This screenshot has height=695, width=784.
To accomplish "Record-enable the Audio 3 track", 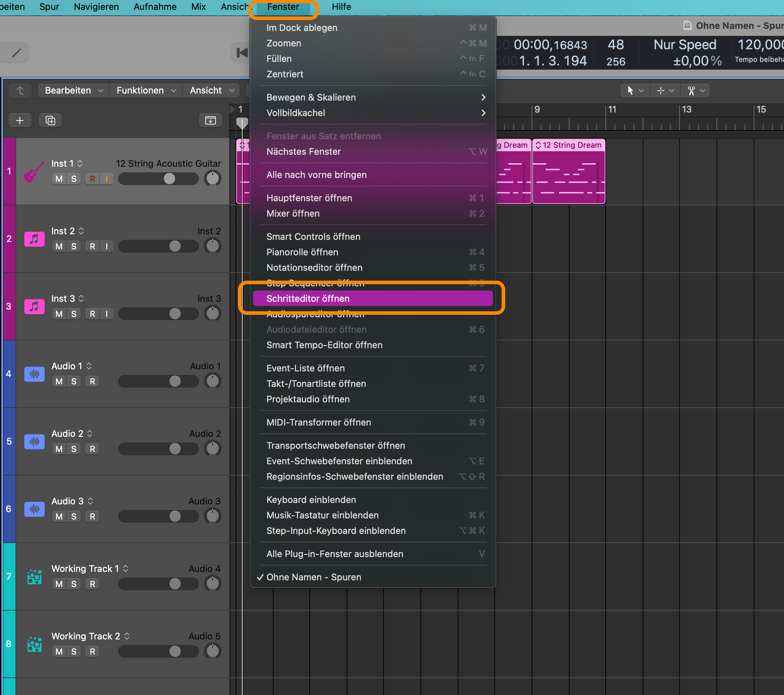I will 92,517.
